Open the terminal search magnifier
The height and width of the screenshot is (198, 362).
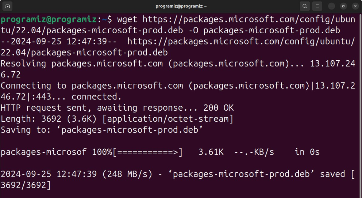coord(304,6)
